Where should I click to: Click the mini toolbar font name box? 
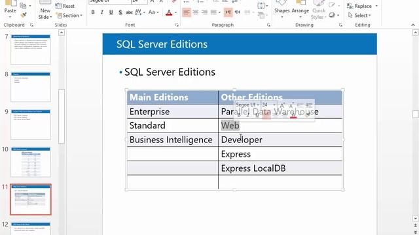(x=247, y=105)
